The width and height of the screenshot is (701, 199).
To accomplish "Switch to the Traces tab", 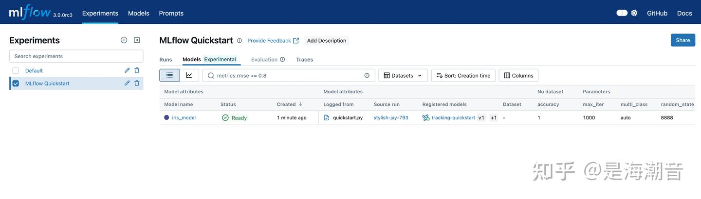I will (x=304, y=60).
